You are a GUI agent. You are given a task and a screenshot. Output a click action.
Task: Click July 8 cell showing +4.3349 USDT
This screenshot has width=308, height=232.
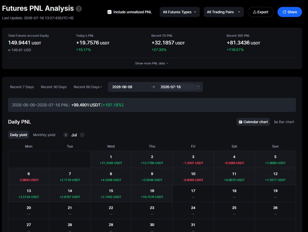(111, 176)
